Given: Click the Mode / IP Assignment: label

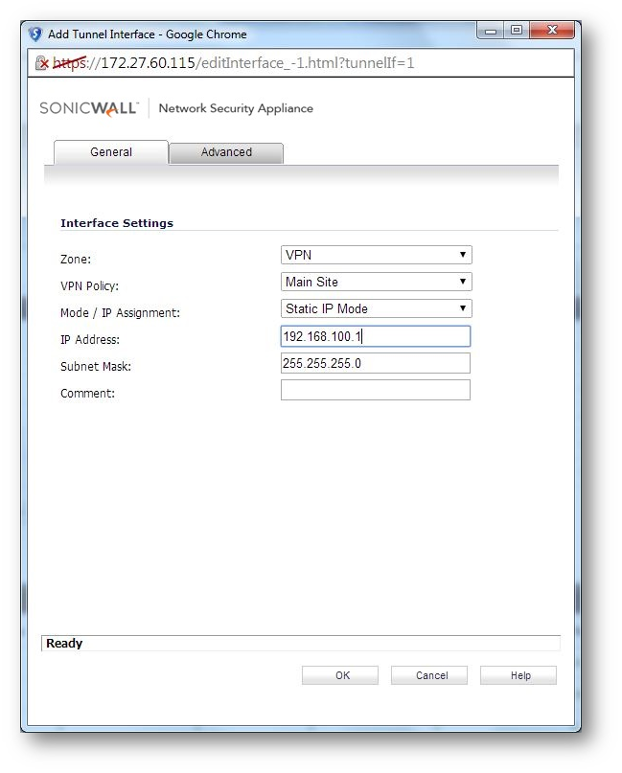Looking at the screenshot, I should pos(120,313).
